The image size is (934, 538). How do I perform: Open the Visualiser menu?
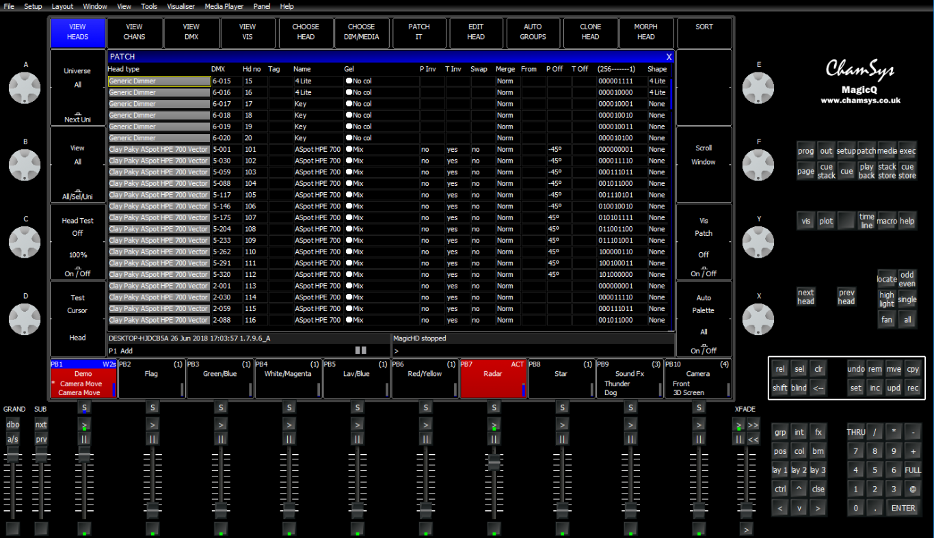tap(181, 6)
